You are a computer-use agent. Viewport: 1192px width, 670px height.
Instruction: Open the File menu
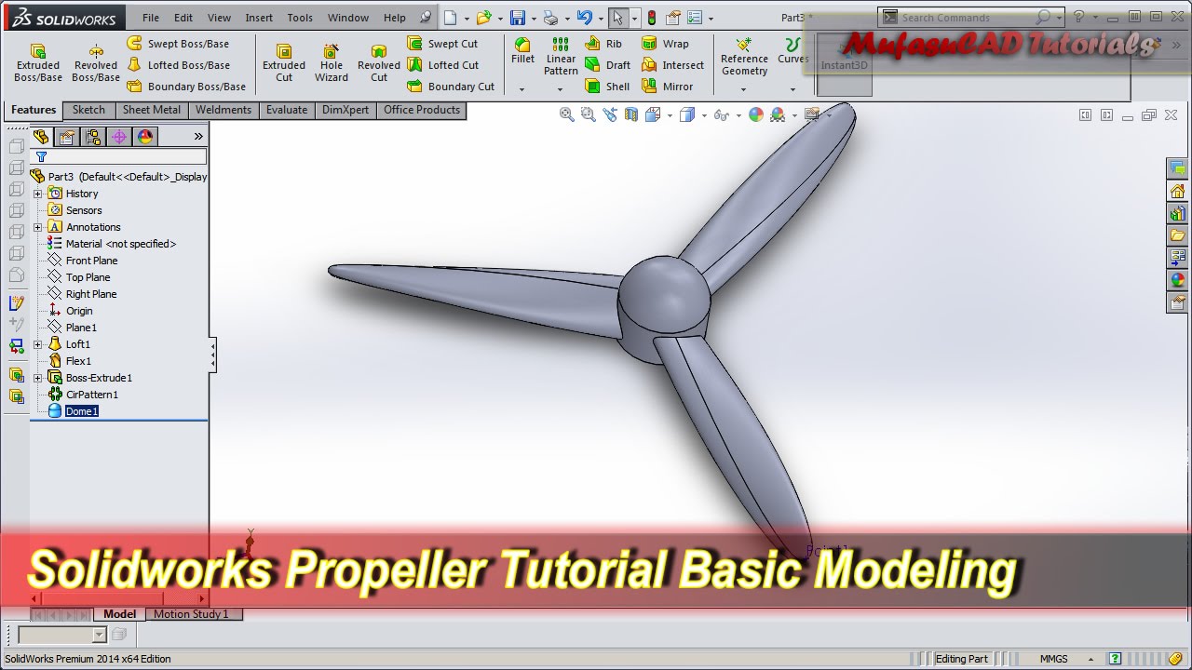151,18
